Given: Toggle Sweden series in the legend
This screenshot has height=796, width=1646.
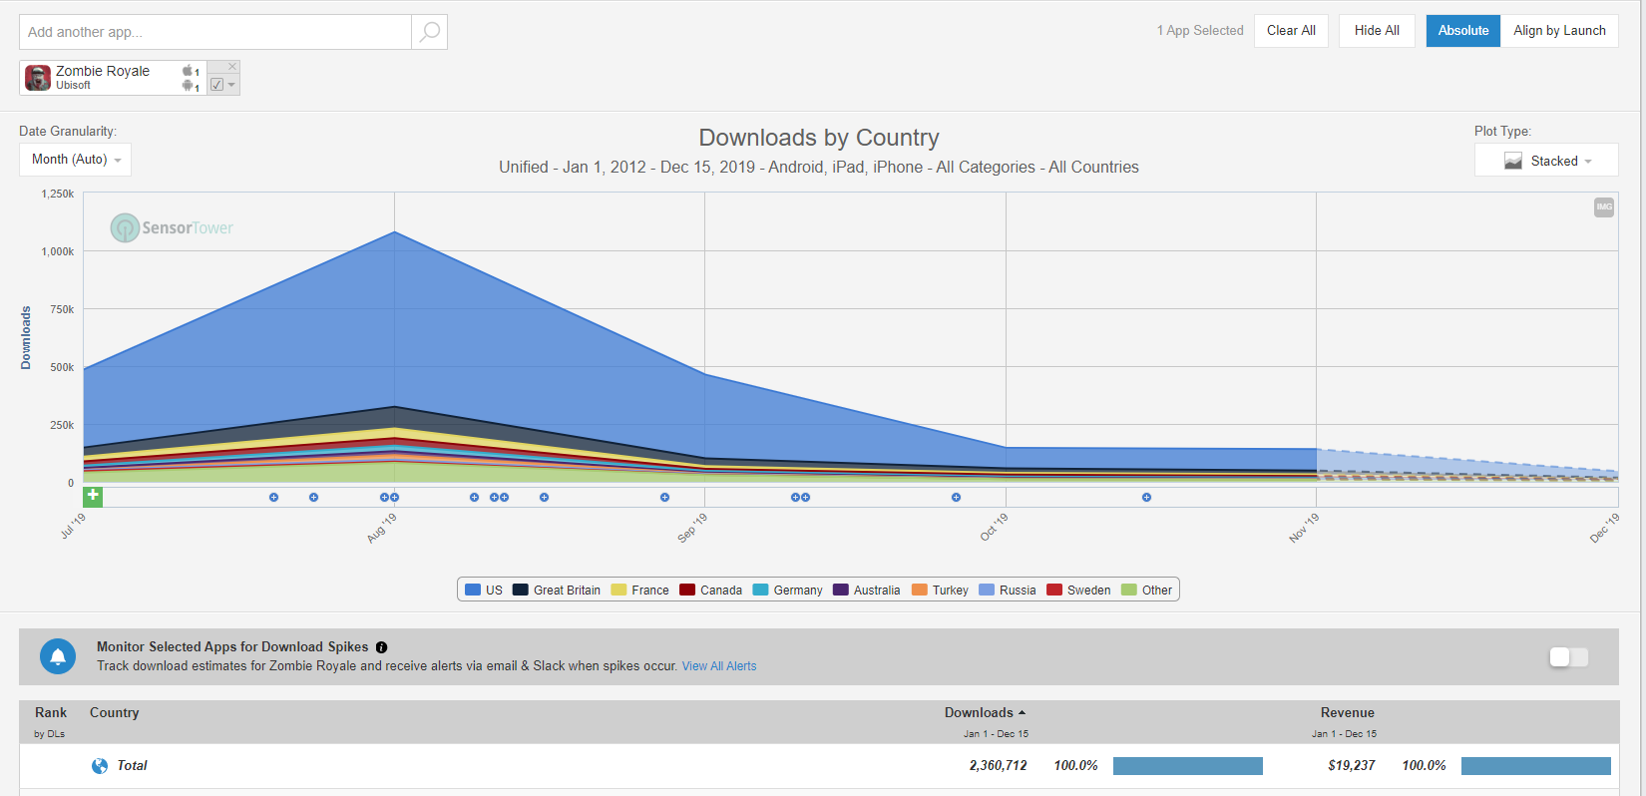Looking at the screenshot, I should 1078,591.
